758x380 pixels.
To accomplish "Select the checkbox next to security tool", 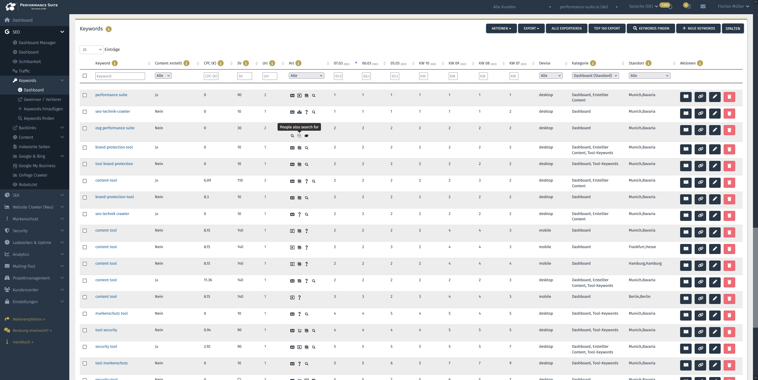I will (x=85, y=347).
